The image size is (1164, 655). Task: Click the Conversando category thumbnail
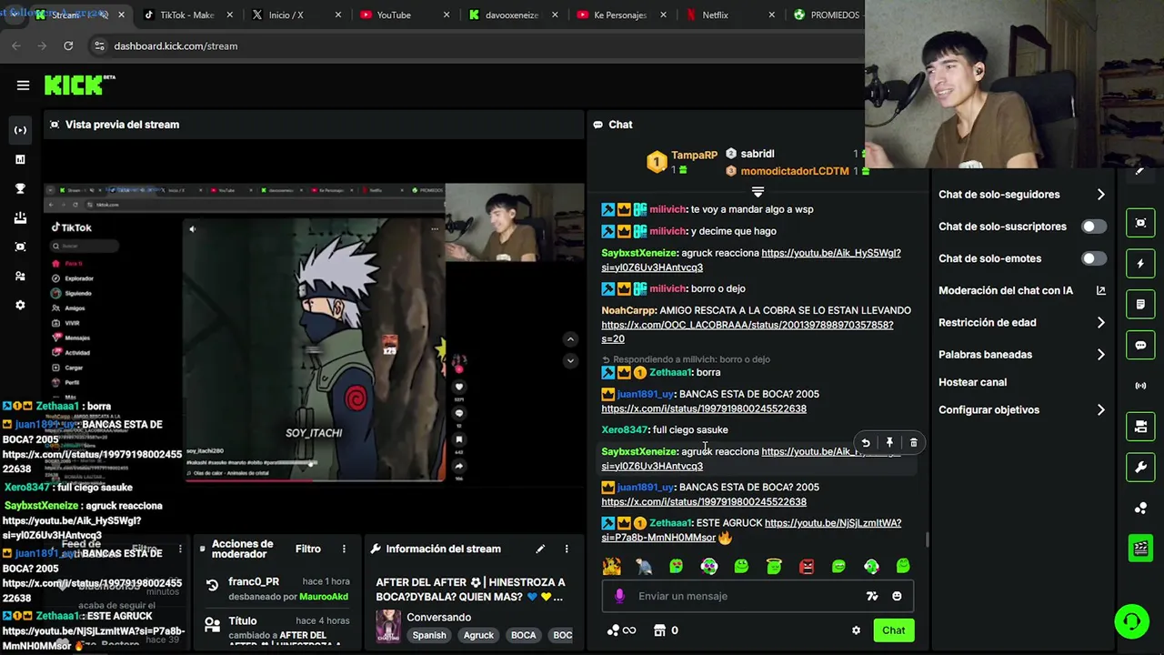388,626
